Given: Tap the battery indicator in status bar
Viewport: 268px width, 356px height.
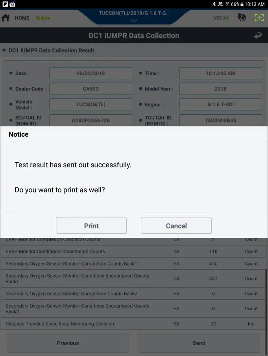Looking at the screenshot, I should (x=242, y=4).
